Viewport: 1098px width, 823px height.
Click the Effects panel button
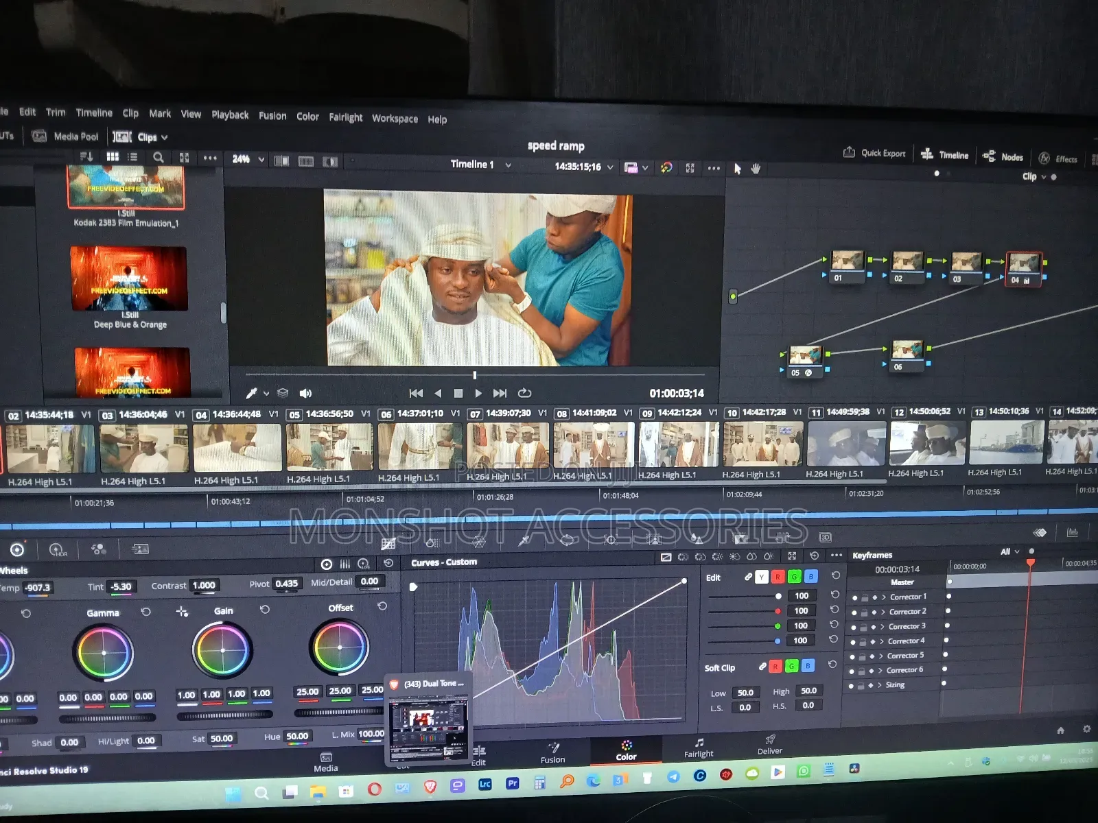pos(1058,158)
